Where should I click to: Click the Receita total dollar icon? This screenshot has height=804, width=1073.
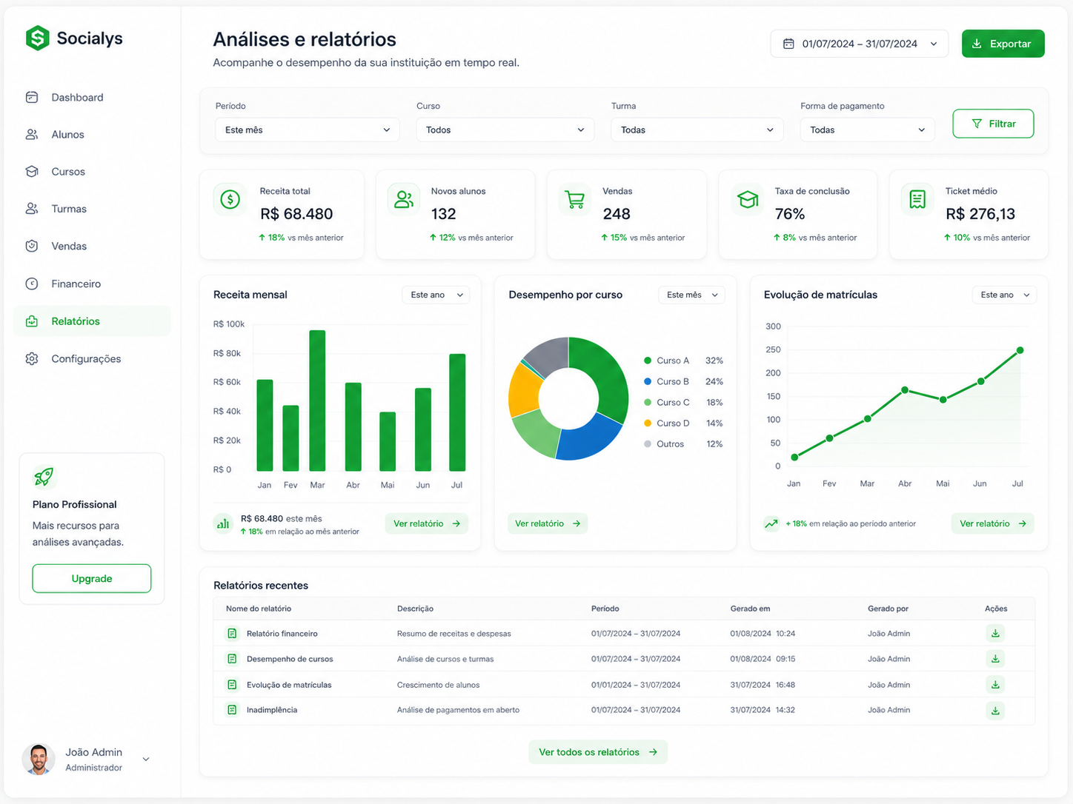click(x=230, y=199)
